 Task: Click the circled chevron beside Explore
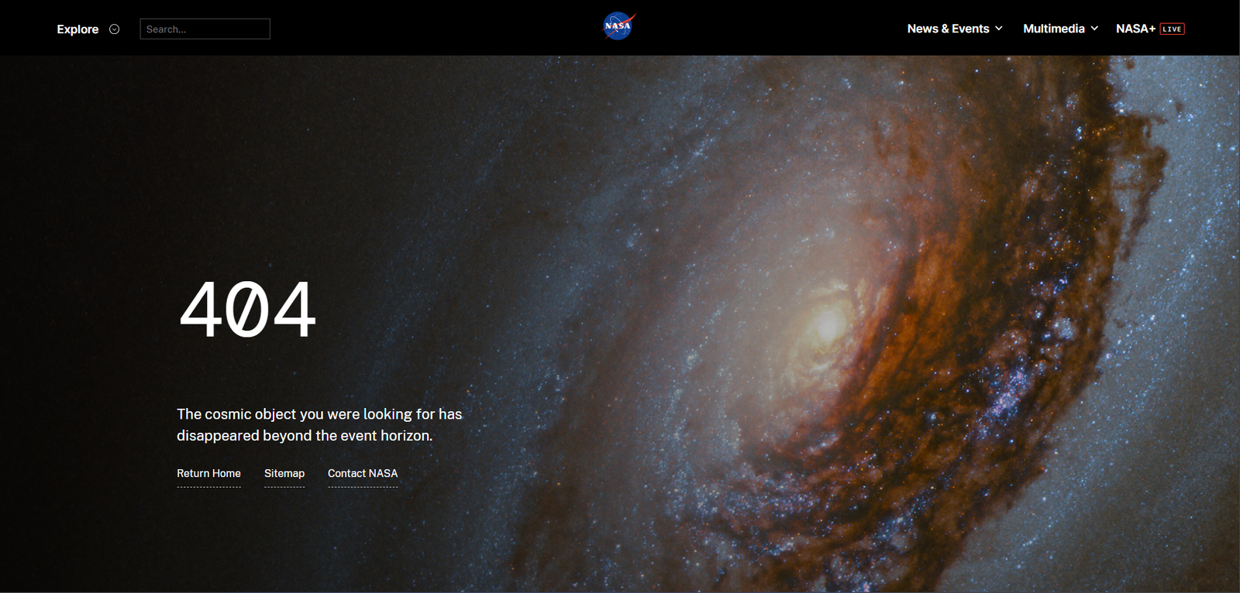(115, 29)
